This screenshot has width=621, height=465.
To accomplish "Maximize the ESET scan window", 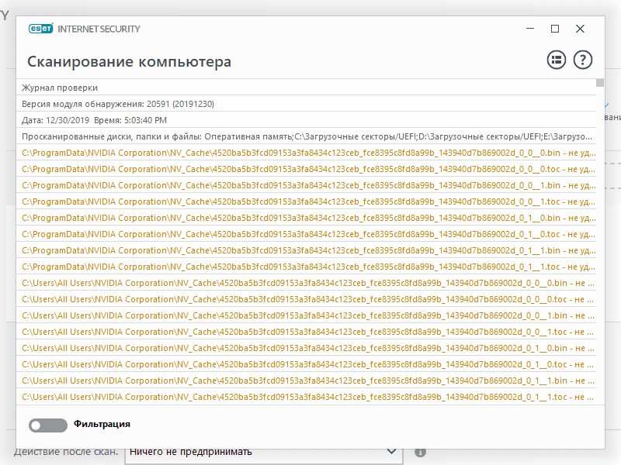I will click(x=554, y=29).
